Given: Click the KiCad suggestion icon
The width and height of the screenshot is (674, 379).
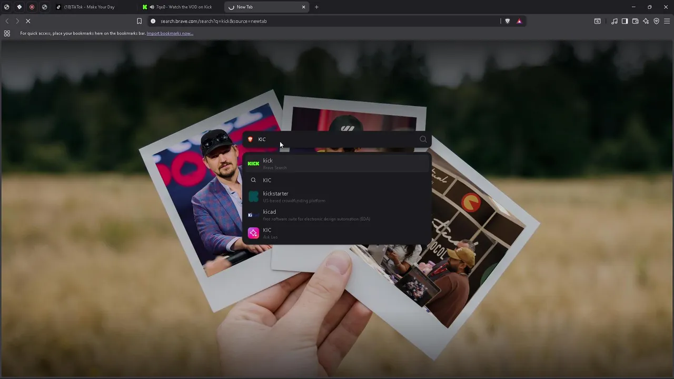Looking at the screenshot, I should tap(253, 215).
